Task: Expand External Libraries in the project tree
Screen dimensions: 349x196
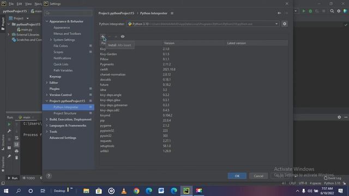Action: coord(9,34)
